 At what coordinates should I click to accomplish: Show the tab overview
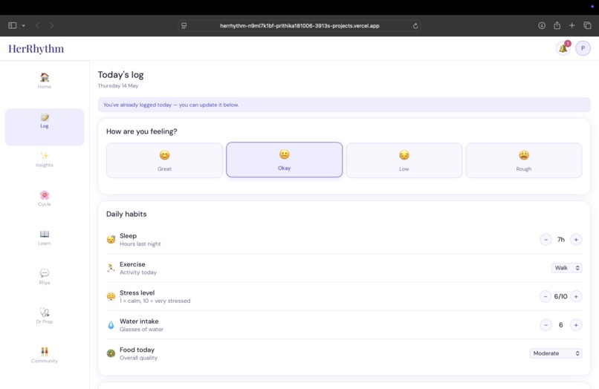pyautogui.click(x=588, y=25)
